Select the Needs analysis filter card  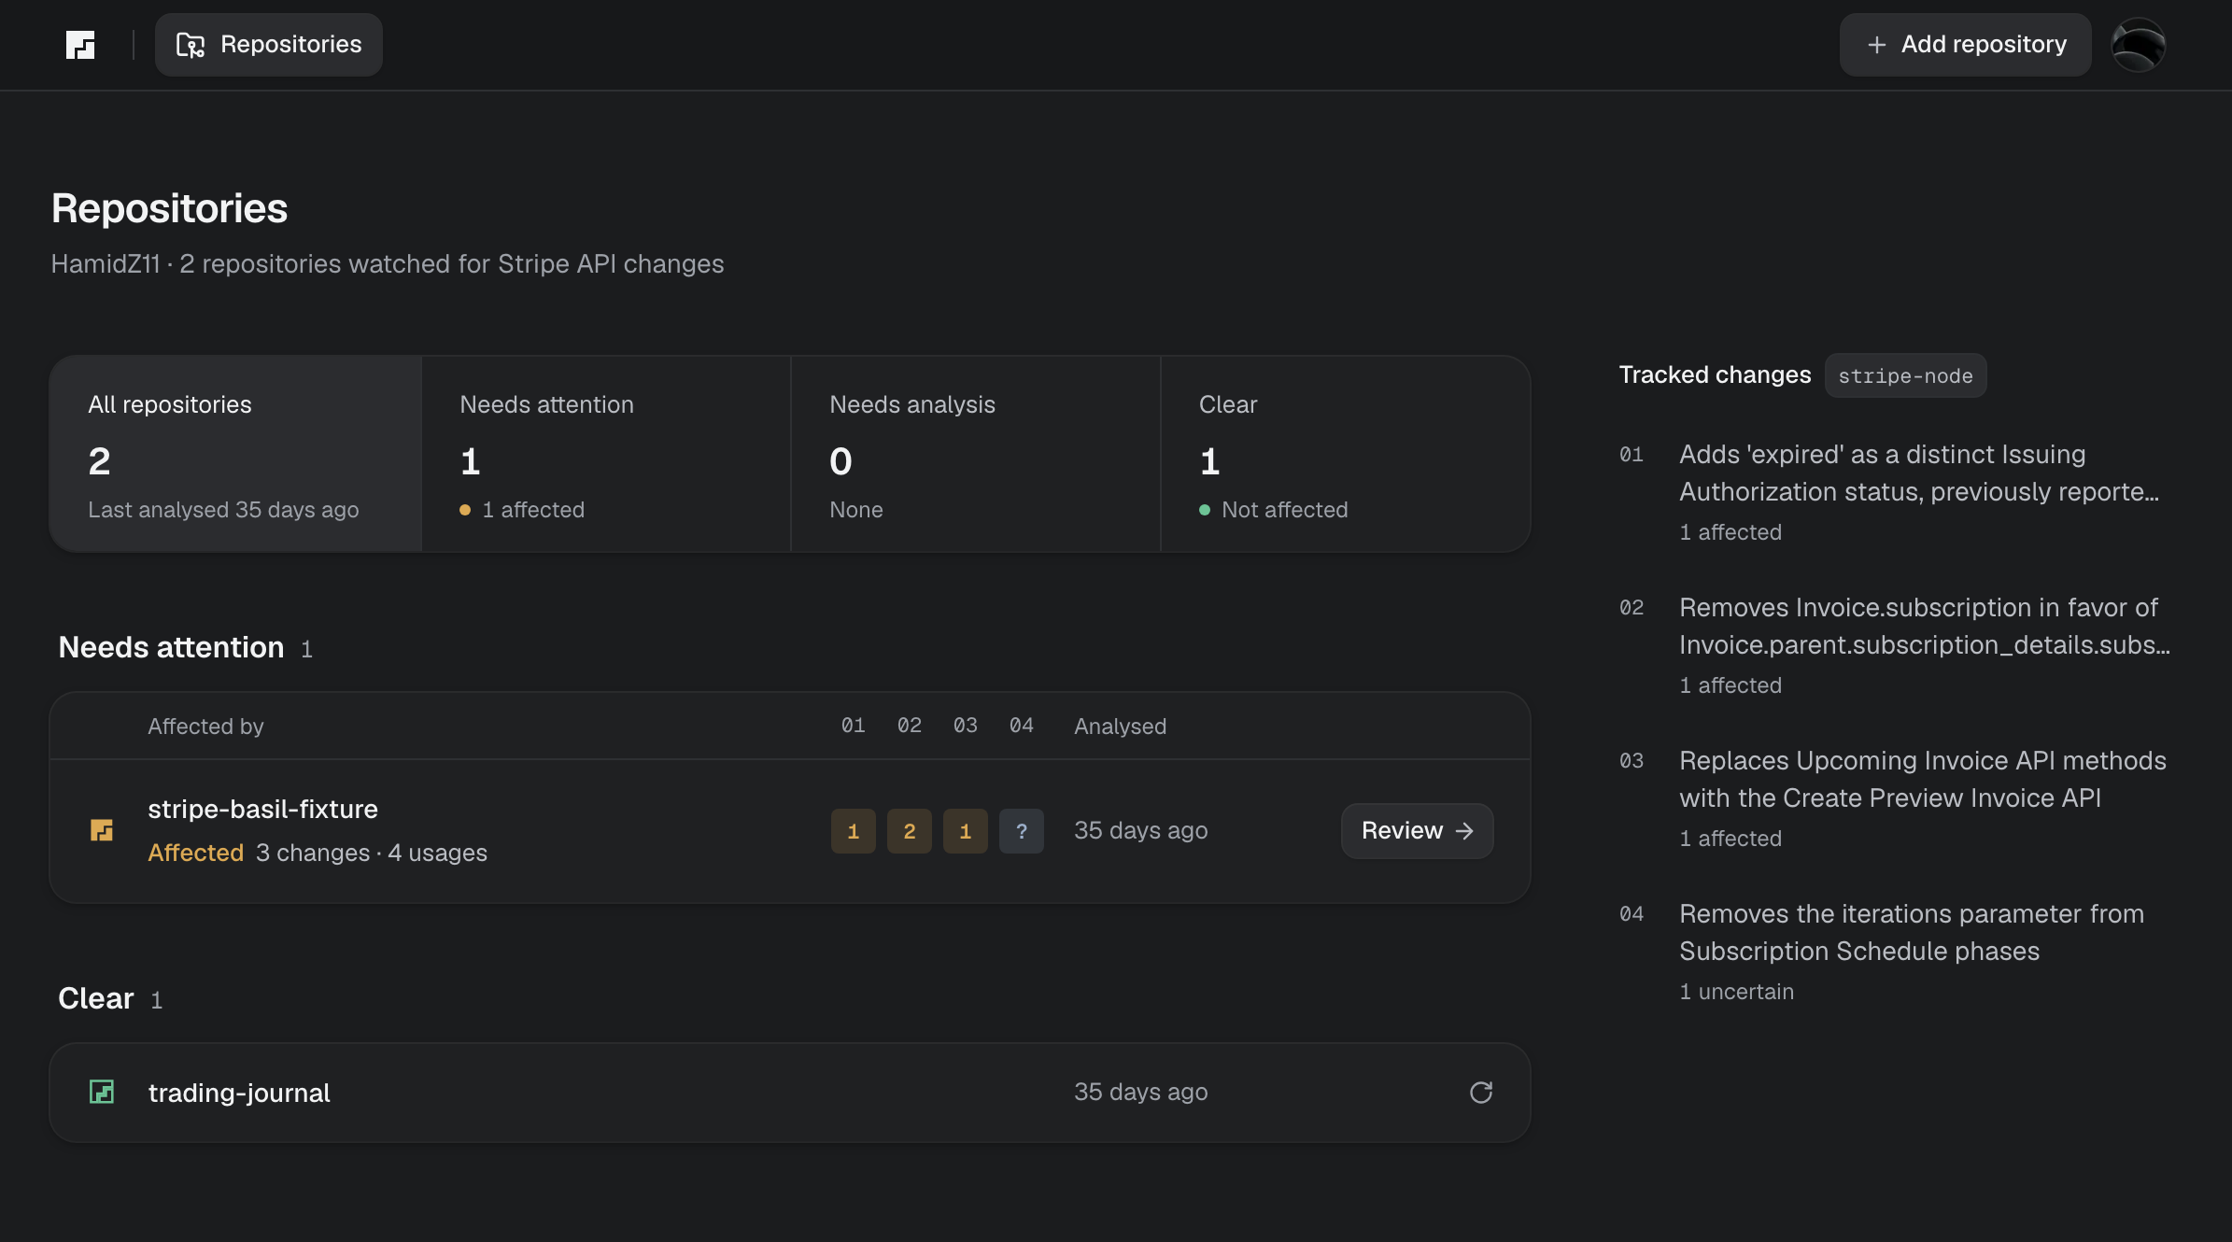point(976,454)
